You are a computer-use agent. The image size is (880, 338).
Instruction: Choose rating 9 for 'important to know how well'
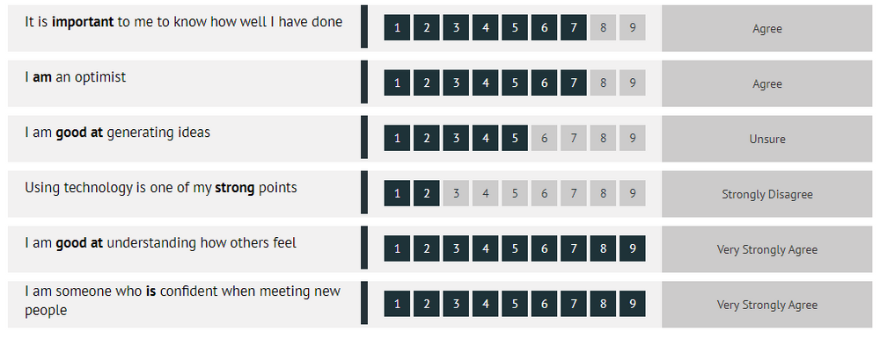[x=633, y=27]
